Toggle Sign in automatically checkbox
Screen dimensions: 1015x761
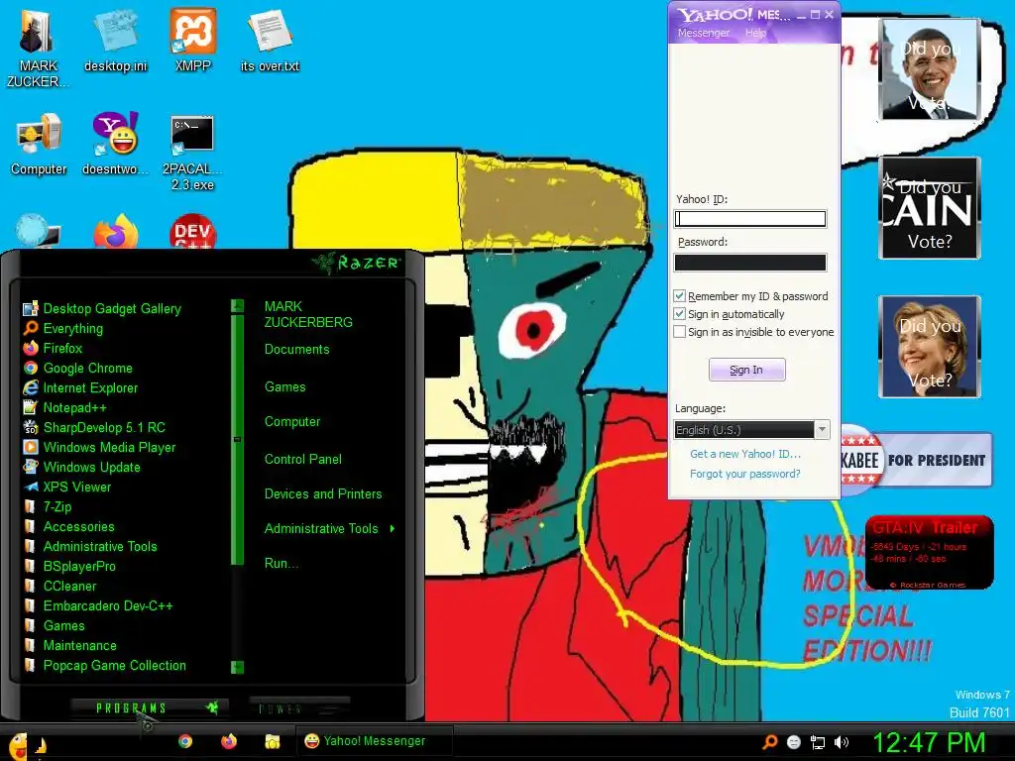pyautogui.click(x=680, y=314)
